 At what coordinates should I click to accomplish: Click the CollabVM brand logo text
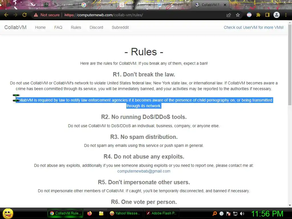click(x=15, y=27)
